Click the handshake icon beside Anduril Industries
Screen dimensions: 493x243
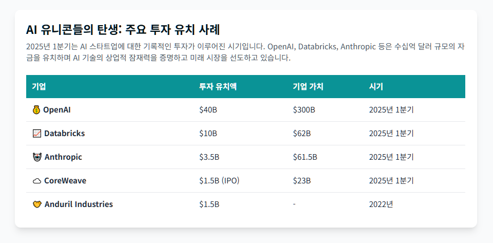click(37, 204)
